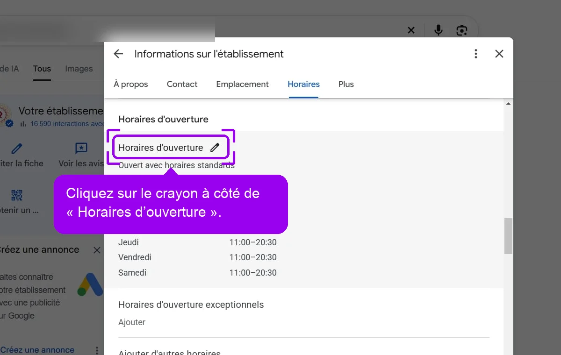Viewport: 561px width, 355px height.
Task: Open the three-dot menu in the dialog header
Action: point(476,54)
